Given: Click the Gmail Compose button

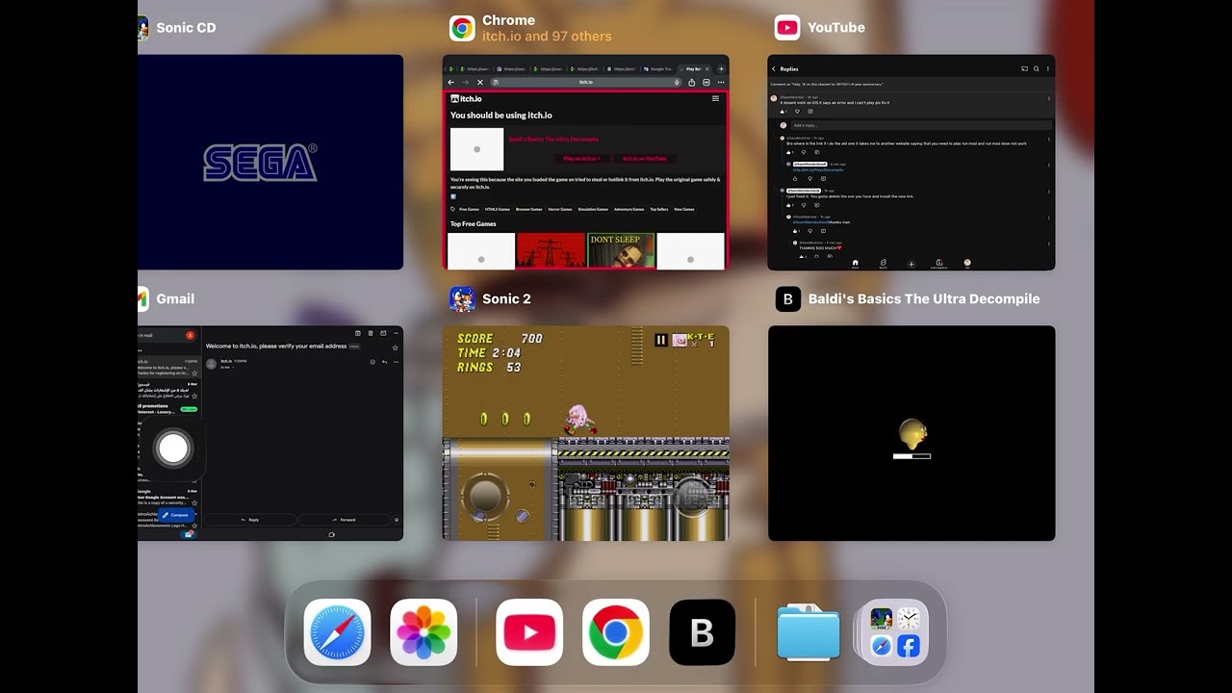Looking at the screenshot, I should coord(176,515).
